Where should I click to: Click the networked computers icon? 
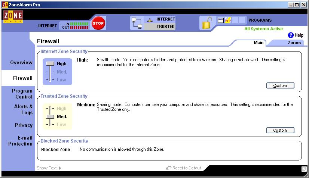137,23
